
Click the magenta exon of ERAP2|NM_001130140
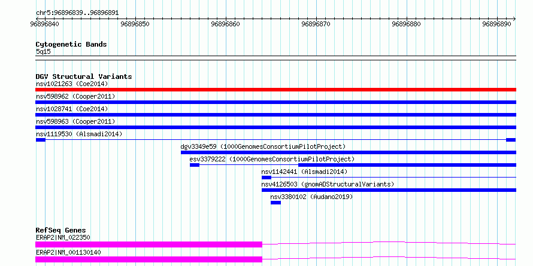tap(149, 259)
